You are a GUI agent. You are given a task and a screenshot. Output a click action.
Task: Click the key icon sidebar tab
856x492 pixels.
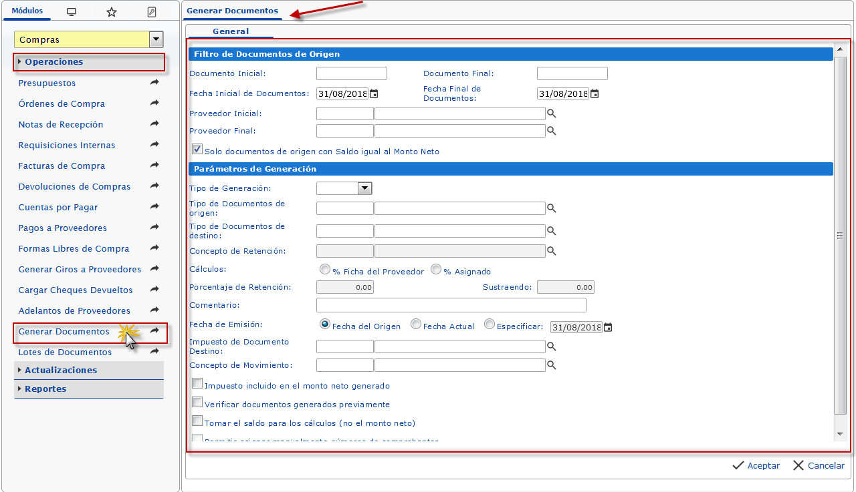(x=151, y=12)
